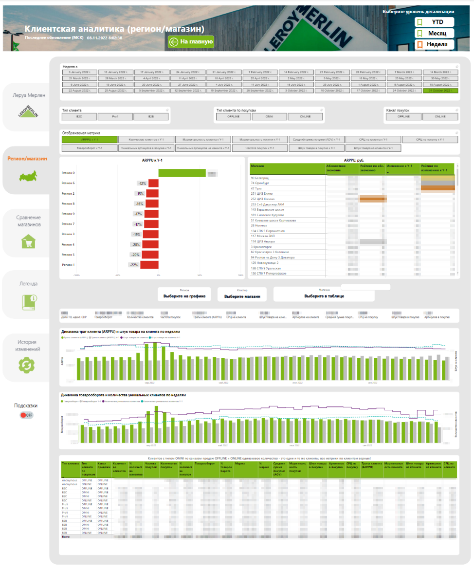Select the Частота покупок к Y-1 metric
The width and height of the screenshot is (474, 570).
[259, 148]
